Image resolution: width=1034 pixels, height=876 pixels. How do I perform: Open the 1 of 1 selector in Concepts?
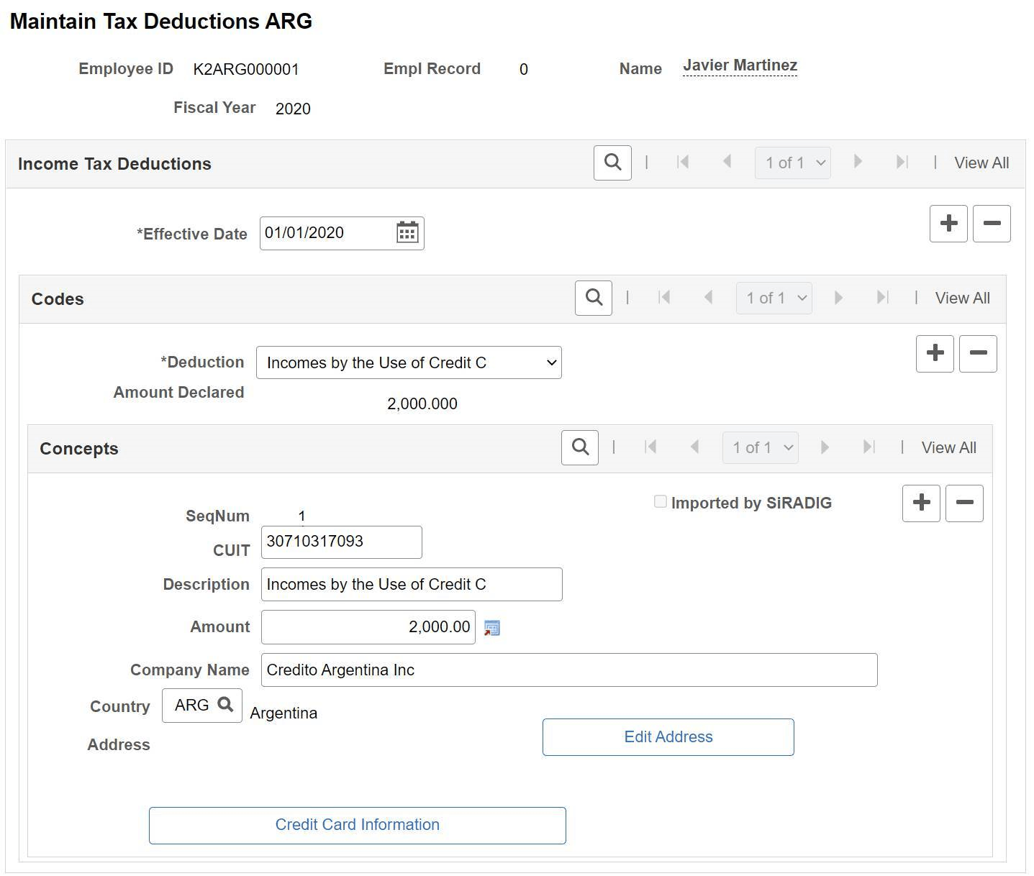point(760,447)
